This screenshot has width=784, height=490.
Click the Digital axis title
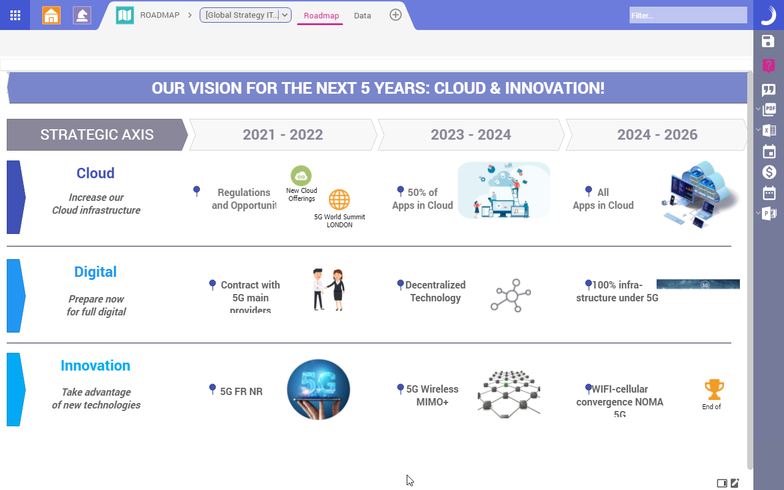(96, 272)
